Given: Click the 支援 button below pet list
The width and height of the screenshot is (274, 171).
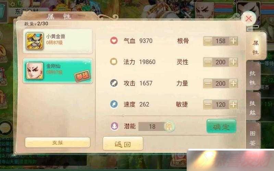Looking at the screenshot, I should (x=58, y=143).
